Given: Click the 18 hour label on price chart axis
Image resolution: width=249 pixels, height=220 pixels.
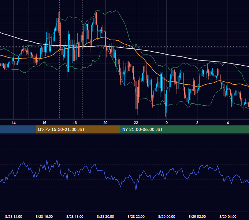Looking at the screenshot, I should pyautogui.click(x=75, y=122).
